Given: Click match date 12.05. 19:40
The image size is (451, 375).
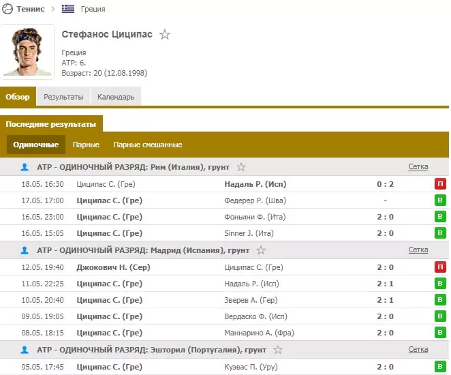Looking at the screenshot, I should pyautogui.click(x=42, y=267).
